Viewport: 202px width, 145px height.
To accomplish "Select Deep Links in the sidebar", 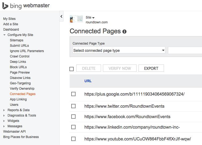I will 18,62.
